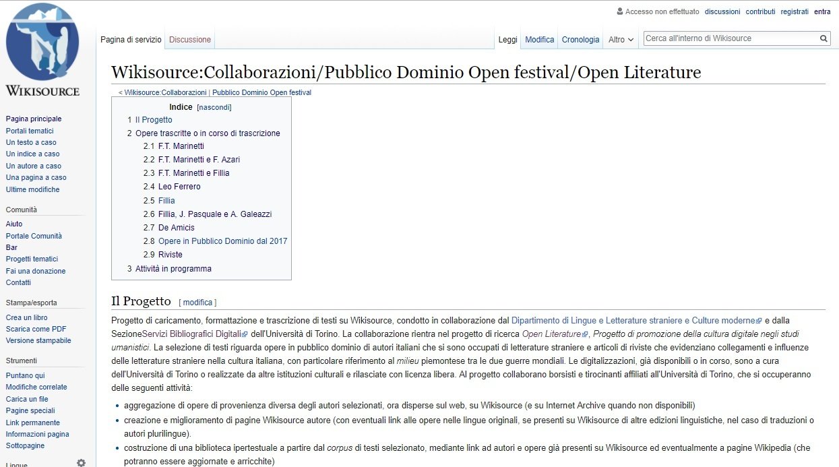This screenshot has height=467, width=839.
Task: Click Un testo a caso
Action: point(31,142)
